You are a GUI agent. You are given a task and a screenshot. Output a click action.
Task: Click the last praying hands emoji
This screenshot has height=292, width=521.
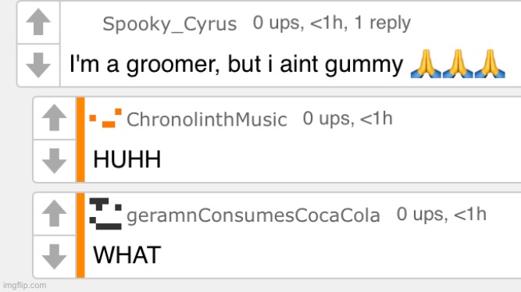(490, 64)
